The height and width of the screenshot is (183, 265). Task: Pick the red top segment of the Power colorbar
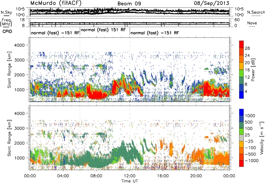[x=241, y=44]
